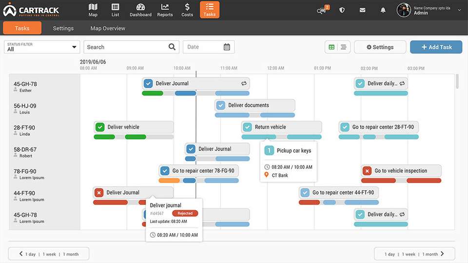Open the Date picker calendar

tap(227, 47)
